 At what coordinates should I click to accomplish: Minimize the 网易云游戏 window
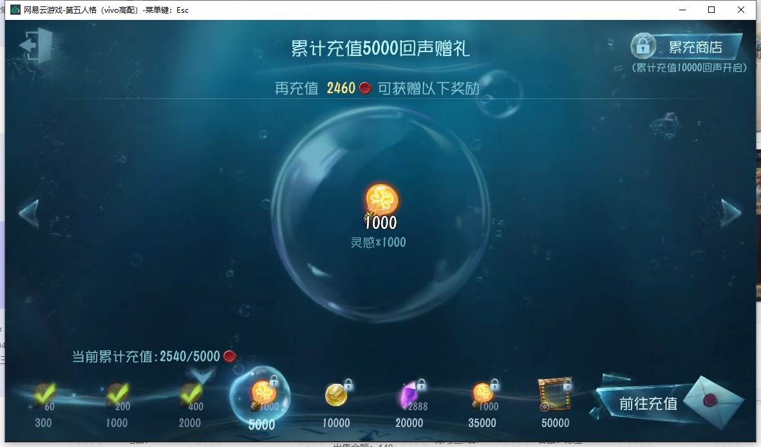(x=682, y=10)
